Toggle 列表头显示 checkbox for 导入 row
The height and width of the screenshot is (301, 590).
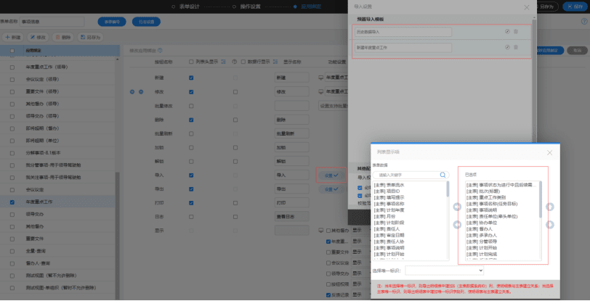pos(191,175)
